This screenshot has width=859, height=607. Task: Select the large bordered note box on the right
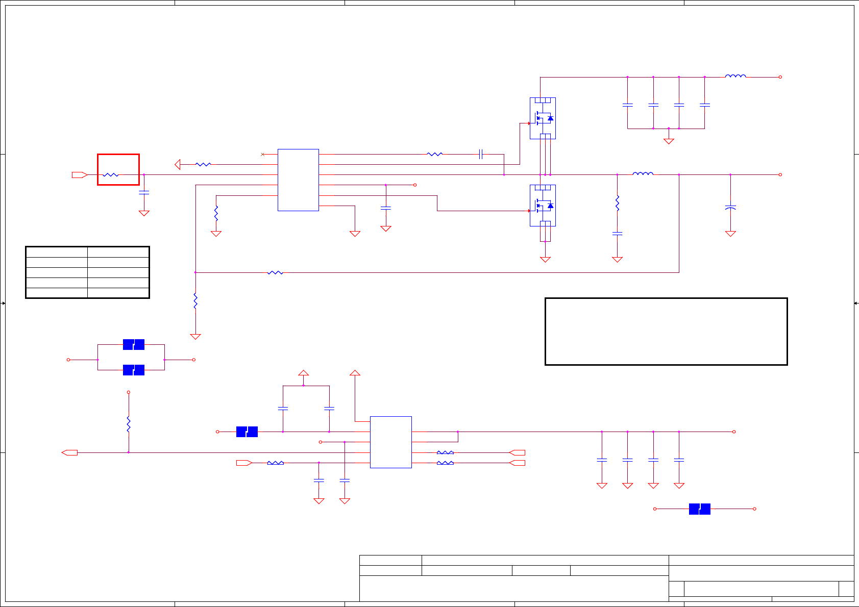point(666,332)
